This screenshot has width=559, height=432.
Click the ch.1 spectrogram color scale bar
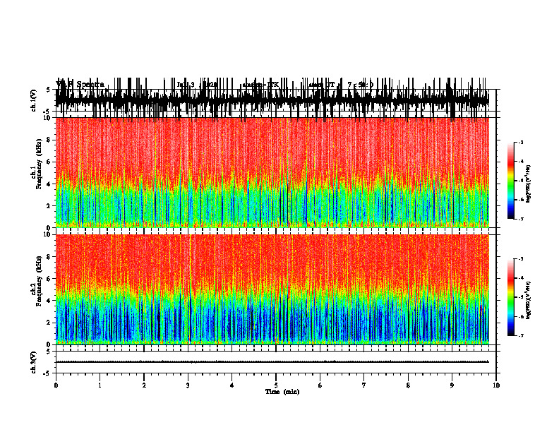(510, 181)
